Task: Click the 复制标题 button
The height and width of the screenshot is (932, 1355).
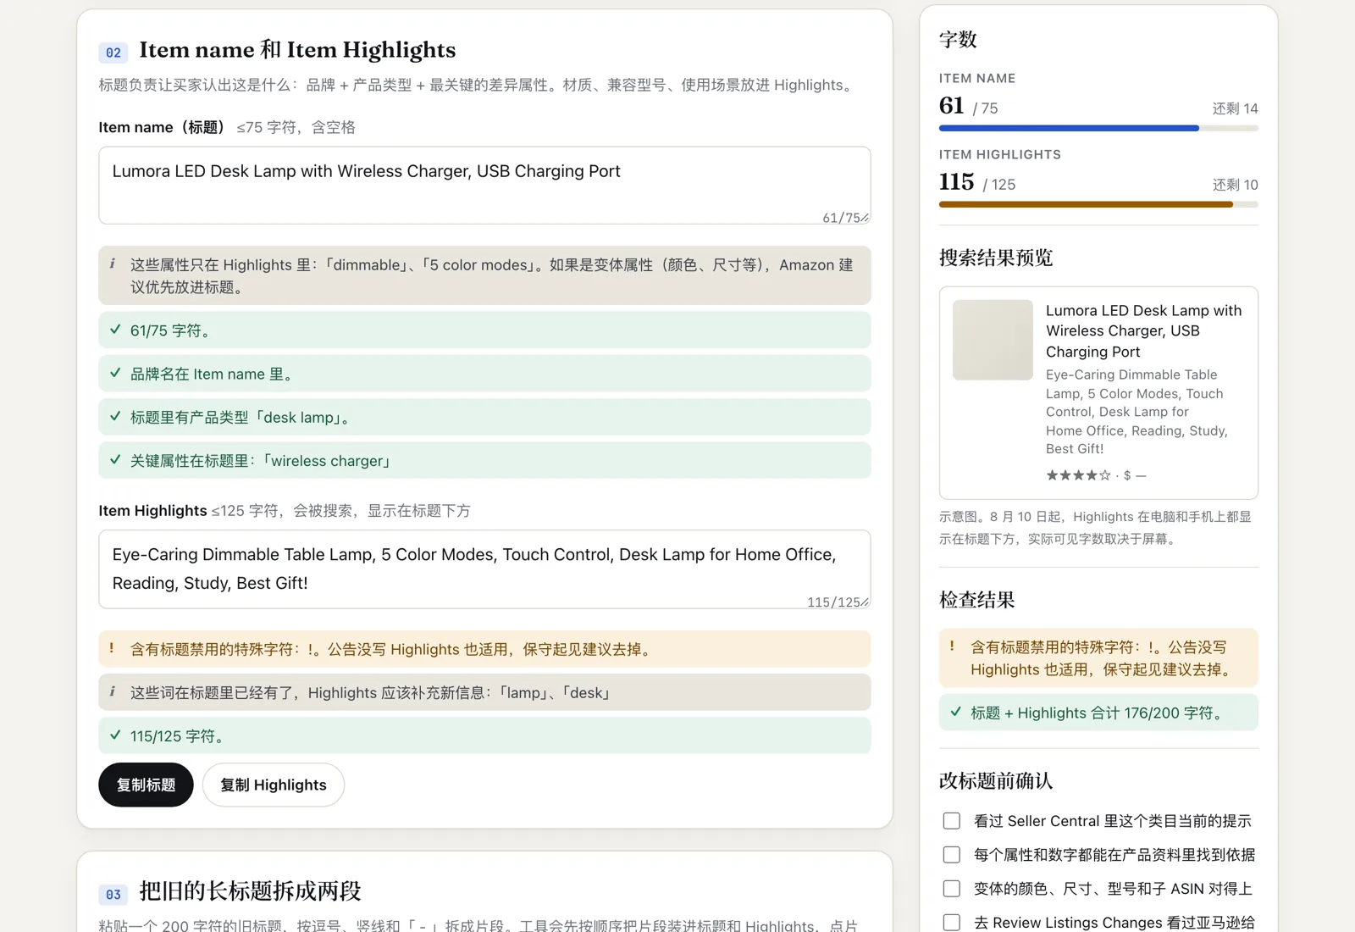Action: coord(146,785)
